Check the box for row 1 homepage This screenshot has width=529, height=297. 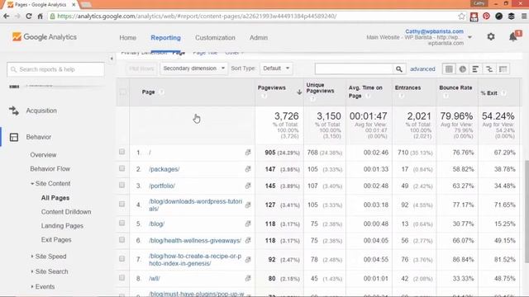(122, 152)
